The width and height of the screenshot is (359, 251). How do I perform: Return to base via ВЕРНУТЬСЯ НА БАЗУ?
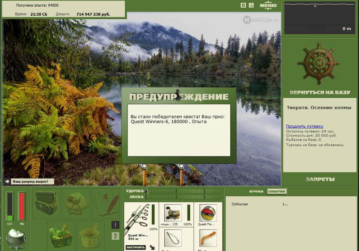[320, 92]
